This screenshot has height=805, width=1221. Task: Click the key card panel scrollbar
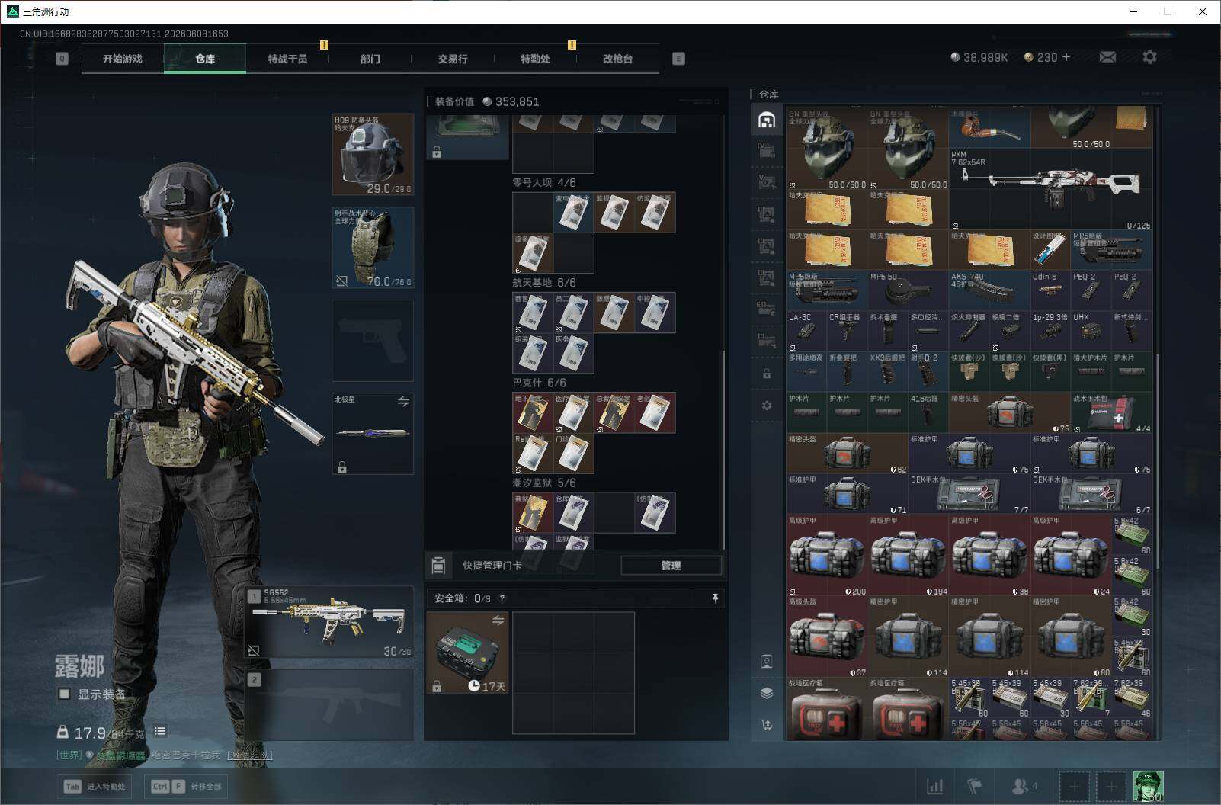coord(723,450)
